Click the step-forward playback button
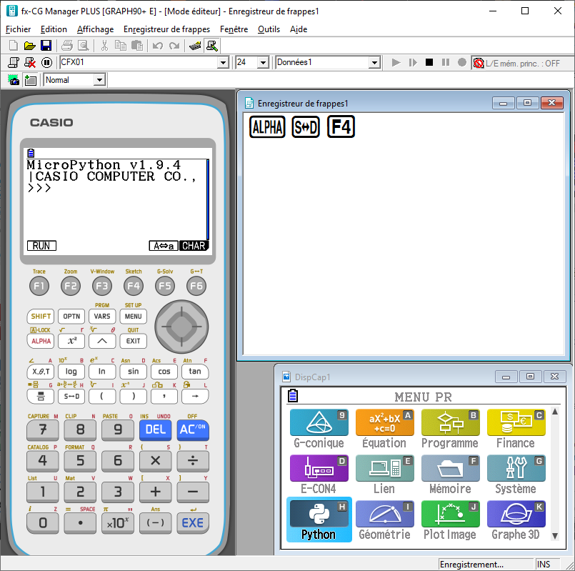 pyautogui.click(x=413, y=63)
